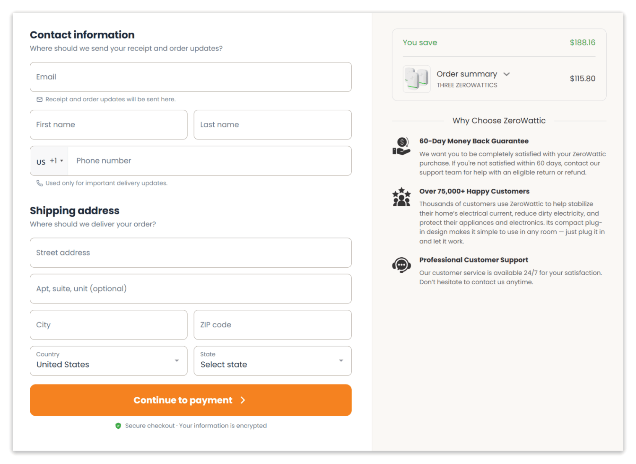
Task: Click the arrow icon in Continue to payment
Action: [x=243, y=400]
